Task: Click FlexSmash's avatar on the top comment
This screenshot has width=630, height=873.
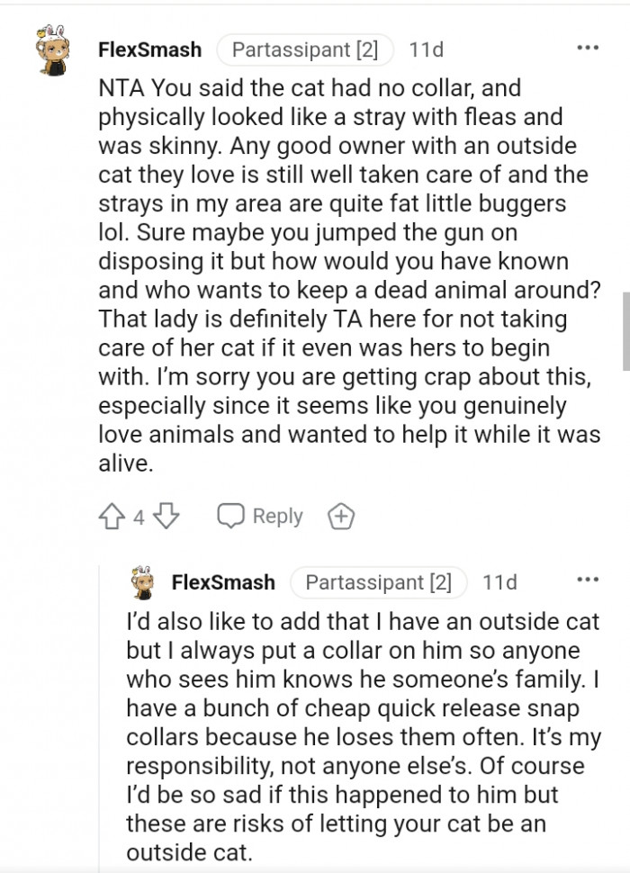Action: [40, 43]
